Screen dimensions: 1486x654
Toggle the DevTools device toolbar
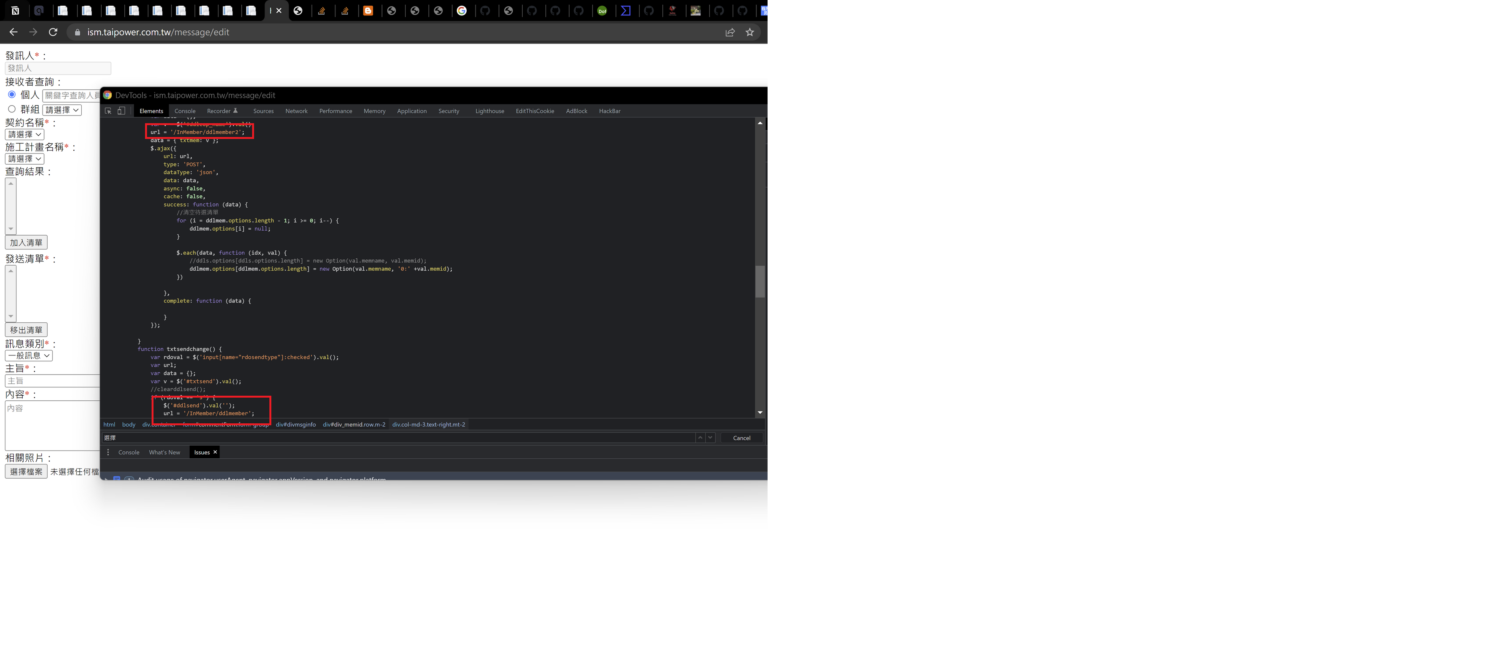pos(121,111)
